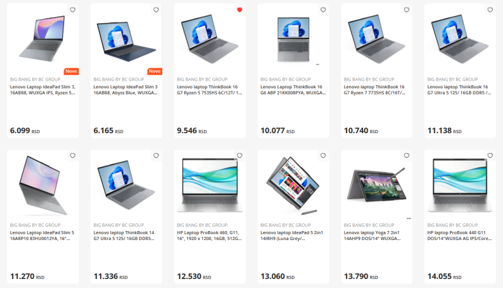Image resolution: width=503 pixels, height=288 pixels.
Task: Open Lenovo IdeaPad Slim 3 Abyss Blue title
Action: coord(126,90)
